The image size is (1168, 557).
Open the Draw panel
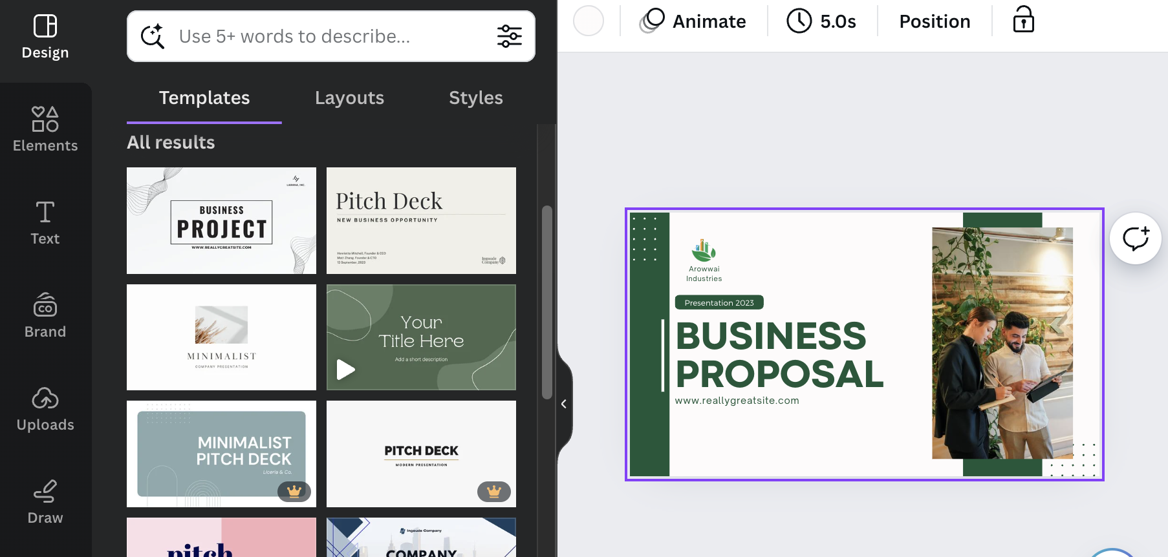point(45,502)
